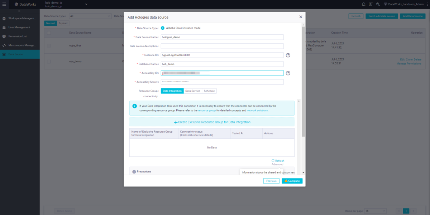The image size is (430, 215).
Task: Check the oss_demo row checkbox
Action: [x=49, y=61]
